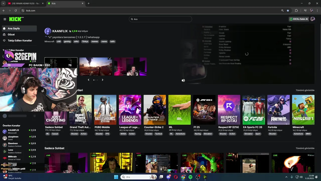Open the Chrome extensions puzzle icon
Screen dimensions: 321x181
pyautogui.click(x=296, y=11)
